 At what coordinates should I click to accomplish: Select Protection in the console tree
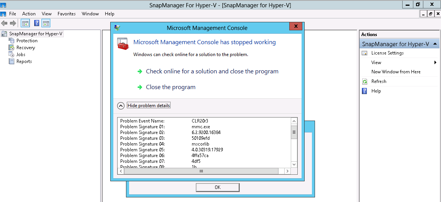coord(27,41)
